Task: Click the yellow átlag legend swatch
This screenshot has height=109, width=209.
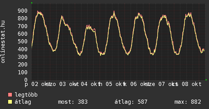Action: click(10, 102)
